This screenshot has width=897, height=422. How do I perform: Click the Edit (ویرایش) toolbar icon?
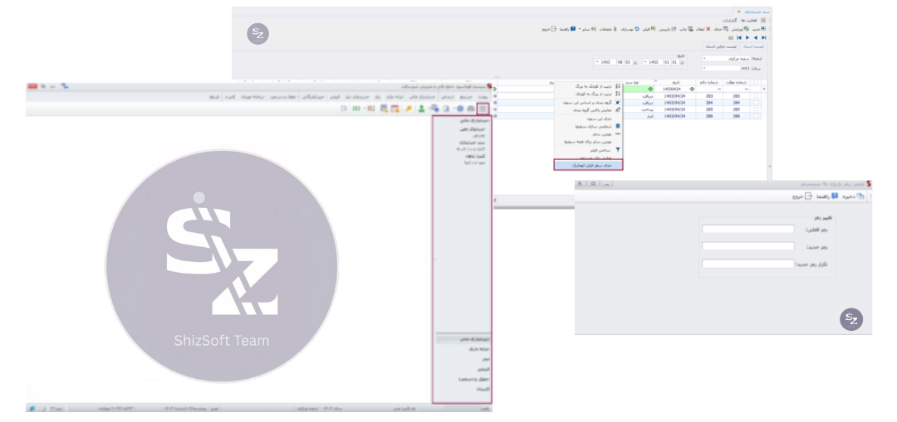click(x=747, y=28)
